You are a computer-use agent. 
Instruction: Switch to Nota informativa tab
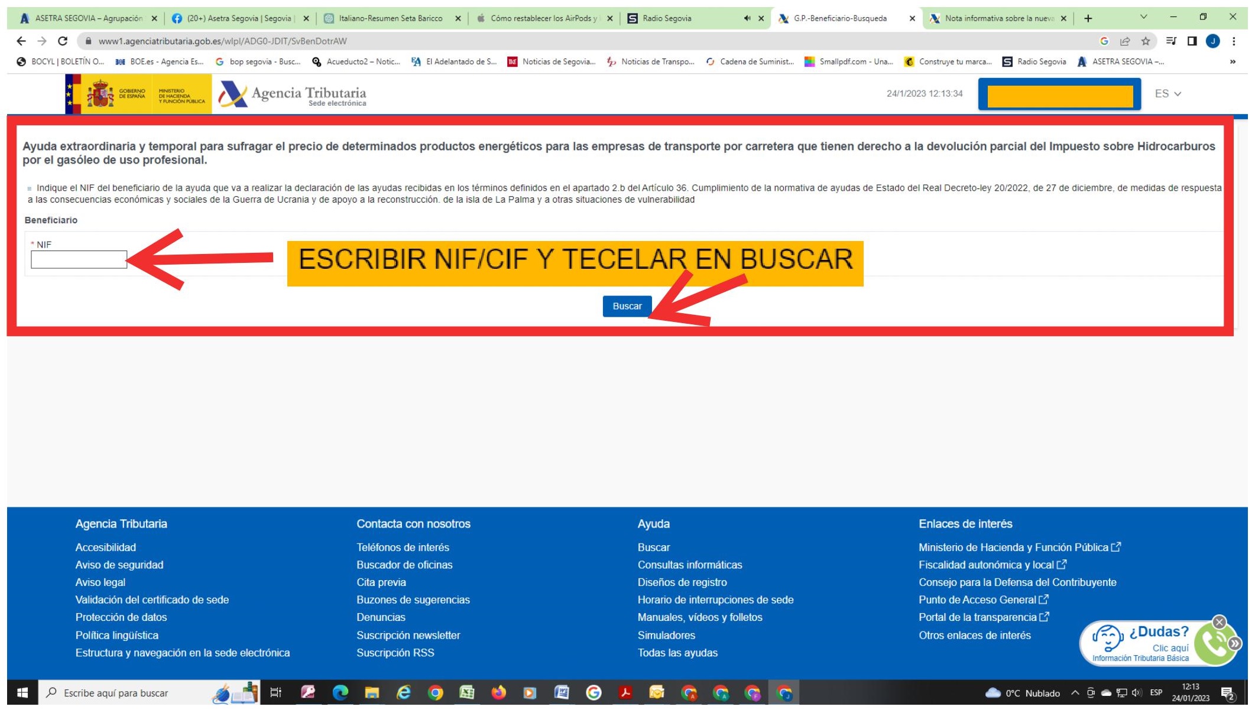pyautogui.click(x=999, y=18)
